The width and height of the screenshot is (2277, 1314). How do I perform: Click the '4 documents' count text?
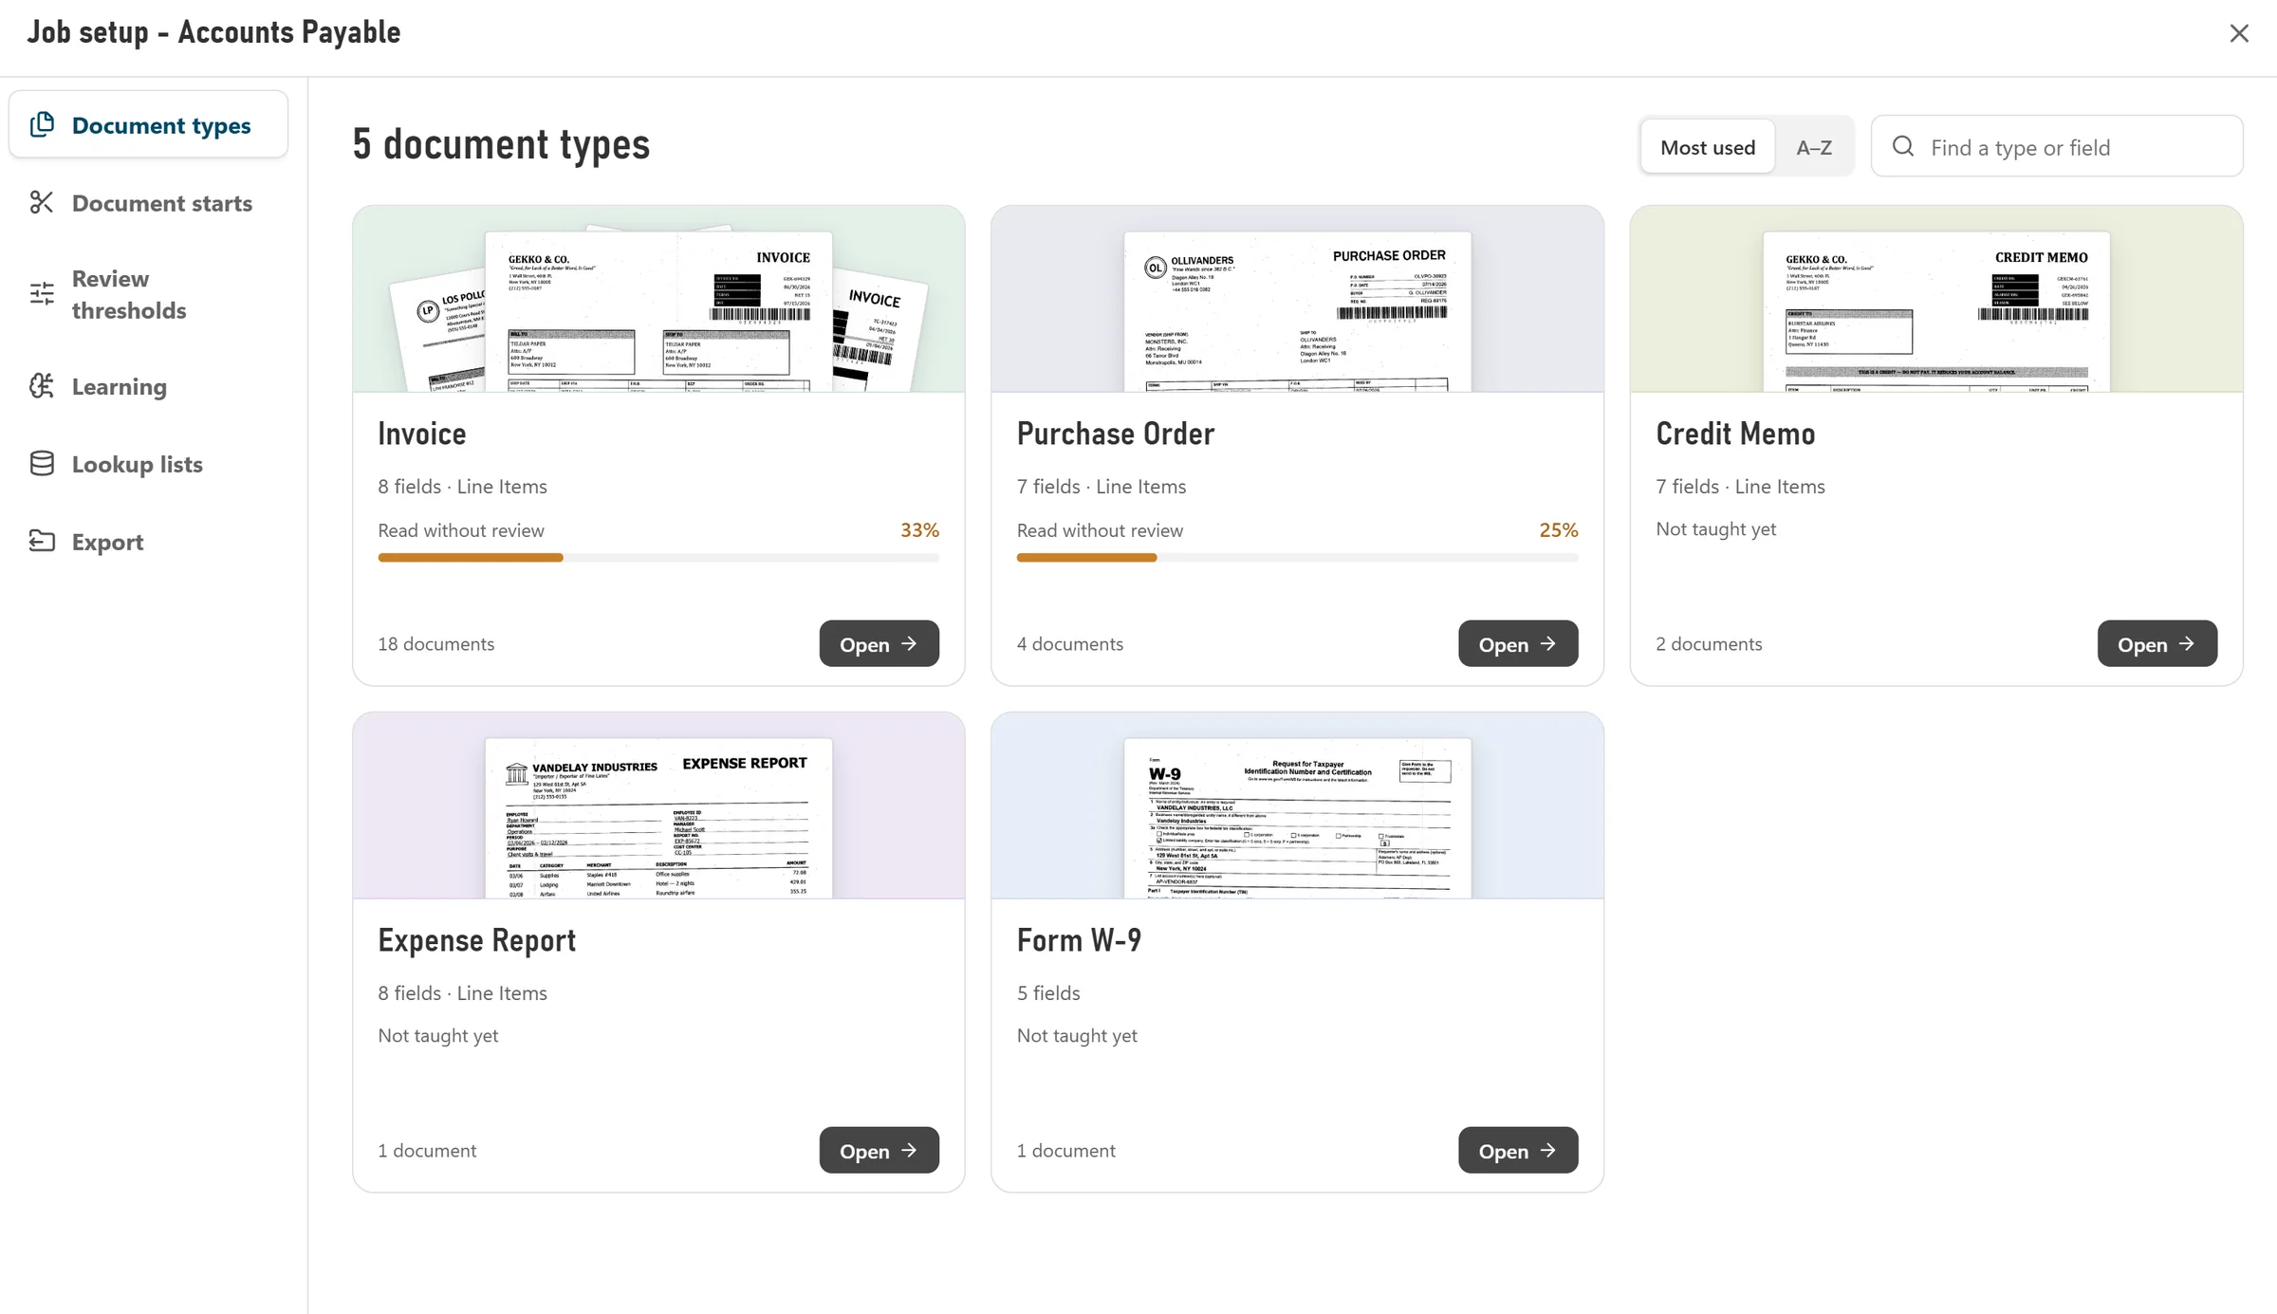click(x=1070, y=644)
